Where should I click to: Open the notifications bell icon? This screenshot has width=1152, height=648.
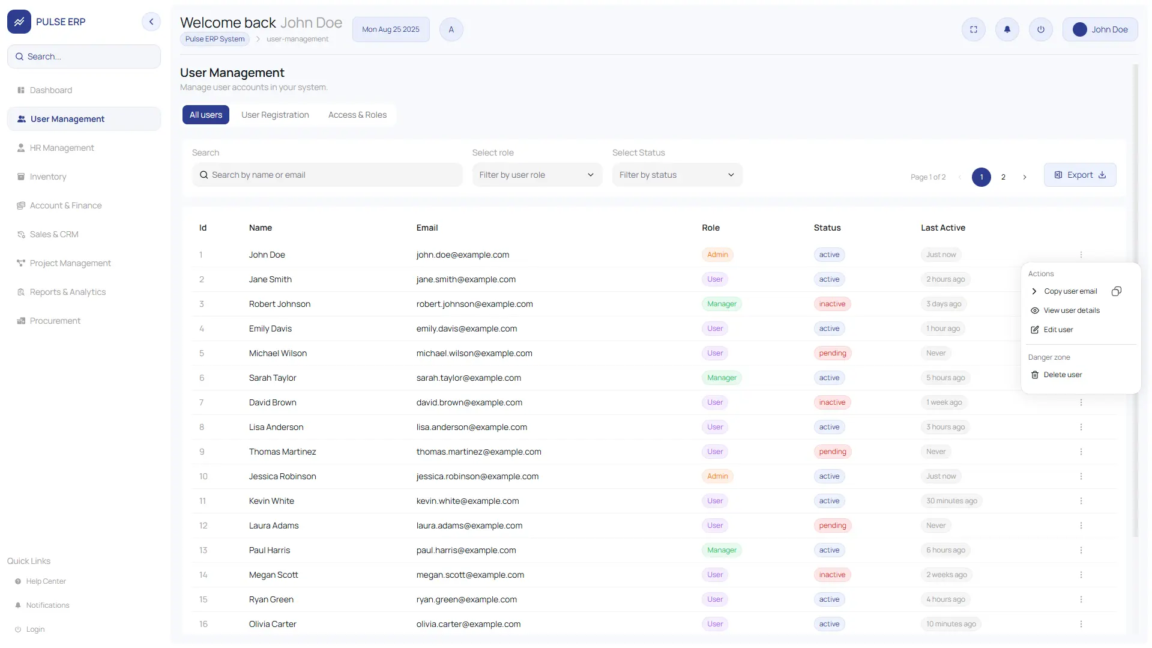point(1007,29)
